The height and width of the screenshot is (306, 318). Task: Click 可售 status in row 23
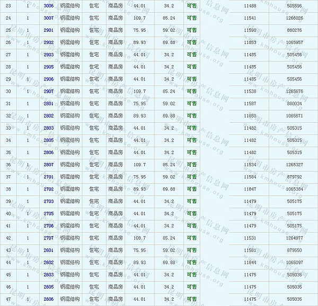pyautogui.click(x=191, y=6)
